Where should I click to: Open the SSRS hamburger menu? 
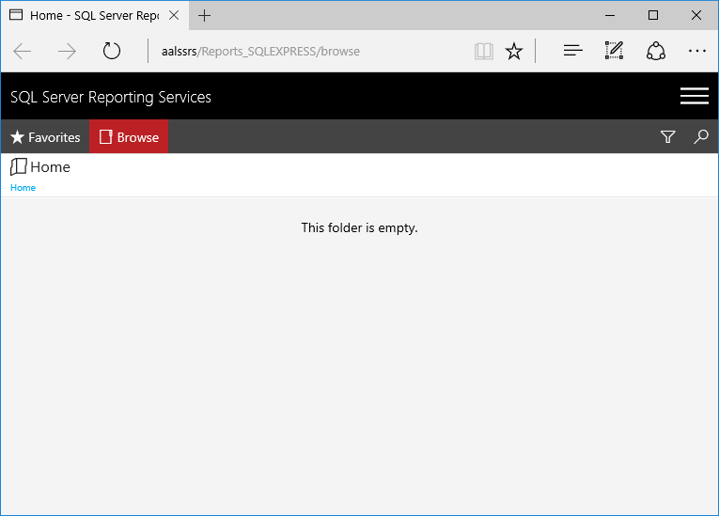pyautogui.click(x=695, y=96)
